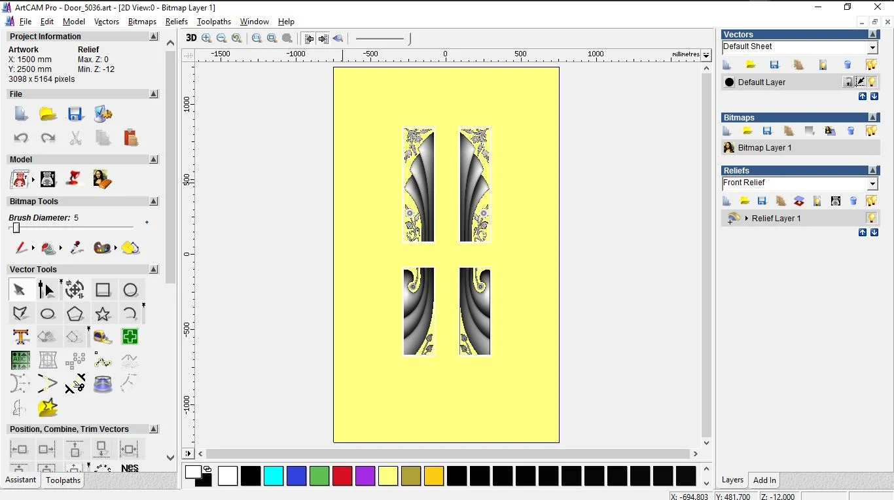Select the Create Star tool
This screenshot has width=894, height=500.
tap(103, 313)
